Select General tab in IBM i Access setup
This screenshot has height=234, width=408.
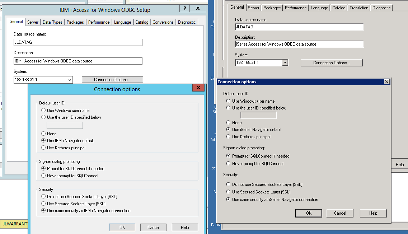[x=16, y=22]
